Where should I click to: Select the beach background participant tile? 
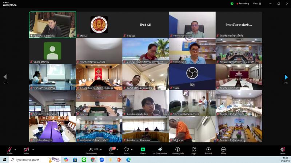pyautogui.click(x=145, y=51)
